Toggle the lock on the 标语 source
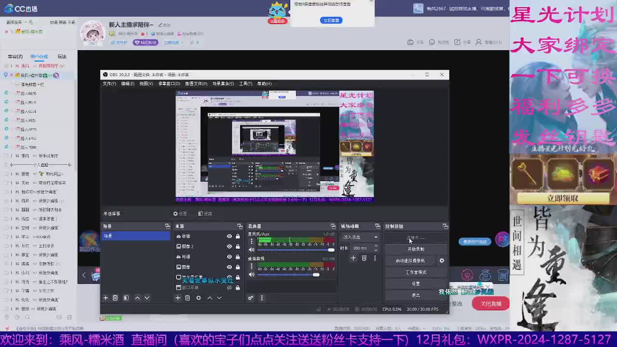Image resolution: width=617 pixels, height=347 pixels. pos(238,256)
